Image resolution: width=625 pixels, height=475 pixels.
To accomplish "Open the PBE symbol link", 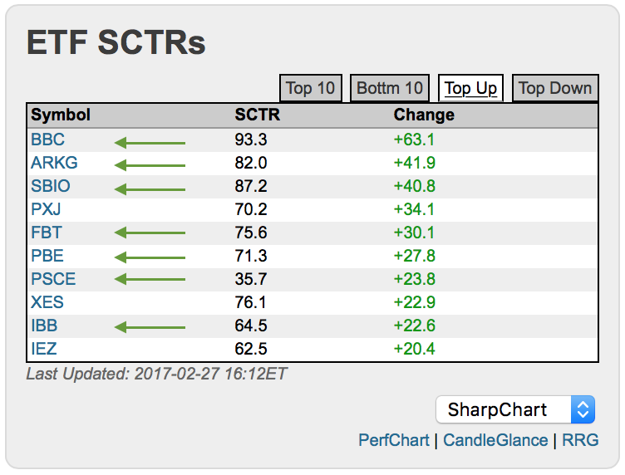I will tap(47, 256).
